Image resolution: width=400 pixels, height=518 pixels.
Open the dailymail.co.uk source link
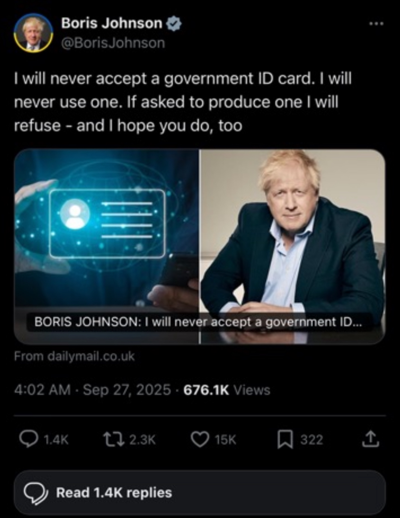point(74,356)
